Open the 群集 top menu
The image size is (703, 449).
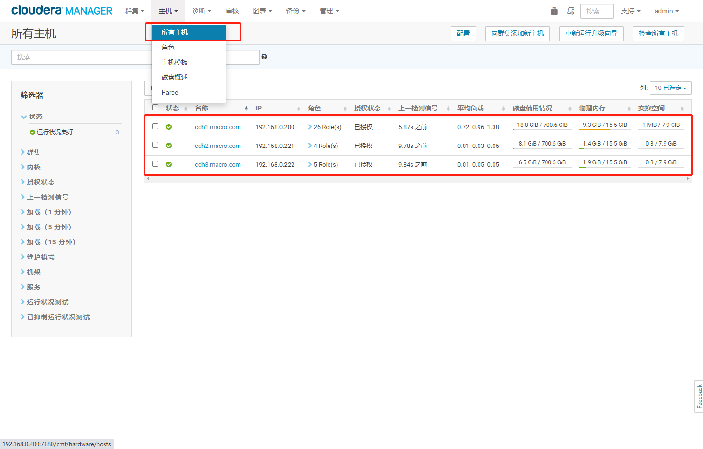point(135,11)
